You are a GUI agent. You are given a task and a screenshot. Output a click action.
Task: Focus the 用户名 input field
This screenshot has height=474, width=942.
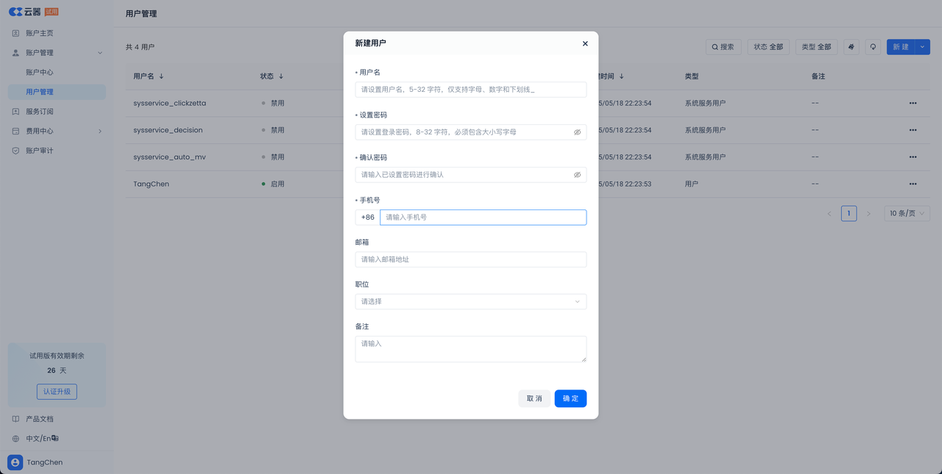(x=470, y=90)
